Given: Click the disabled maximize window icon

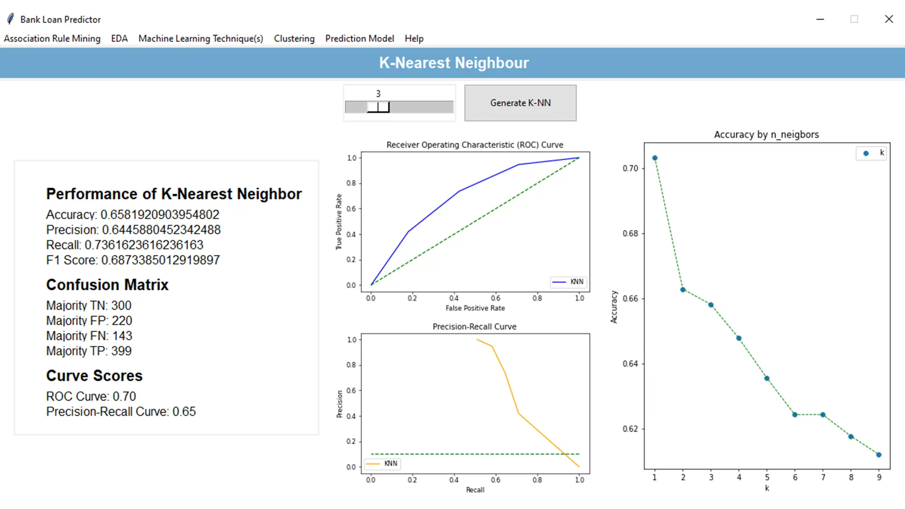Looking at the screenshot, I should pyautogui.click(x=854, y=19).
